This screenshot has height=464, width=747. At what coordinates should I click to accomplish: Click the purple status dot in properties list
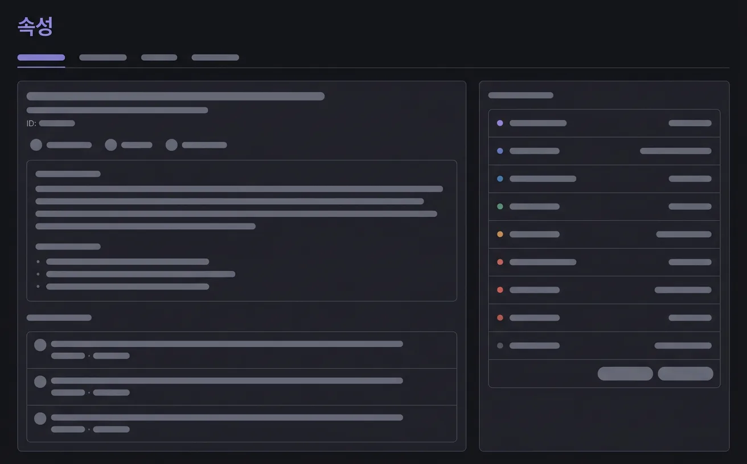(500, 123)
